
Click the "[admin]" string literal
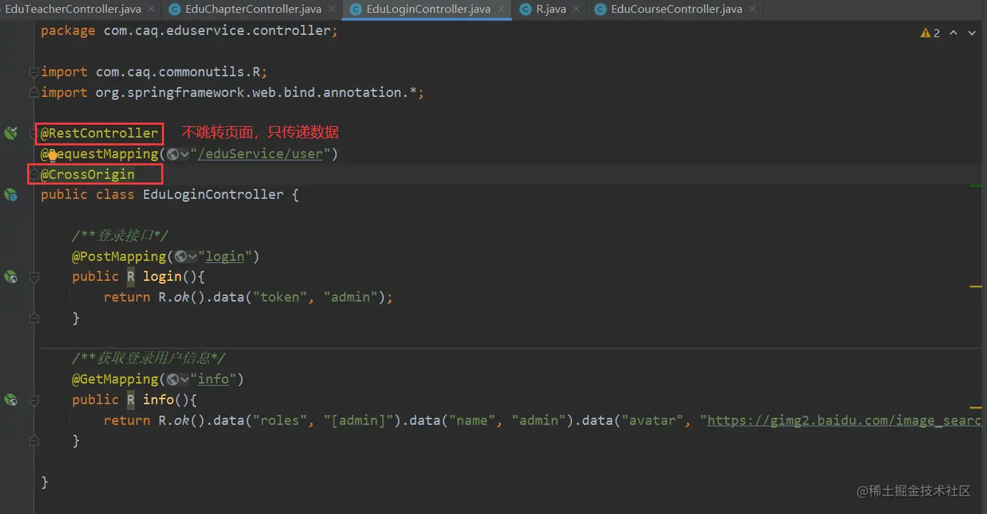pos(359,421)
